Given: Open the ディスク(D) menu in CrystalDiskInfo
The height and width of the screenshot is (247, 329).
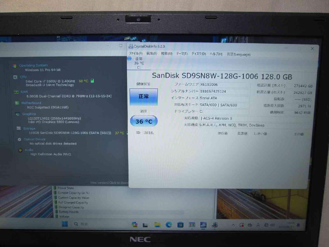Looking at the screenshot, I should (x=198, y=54).
